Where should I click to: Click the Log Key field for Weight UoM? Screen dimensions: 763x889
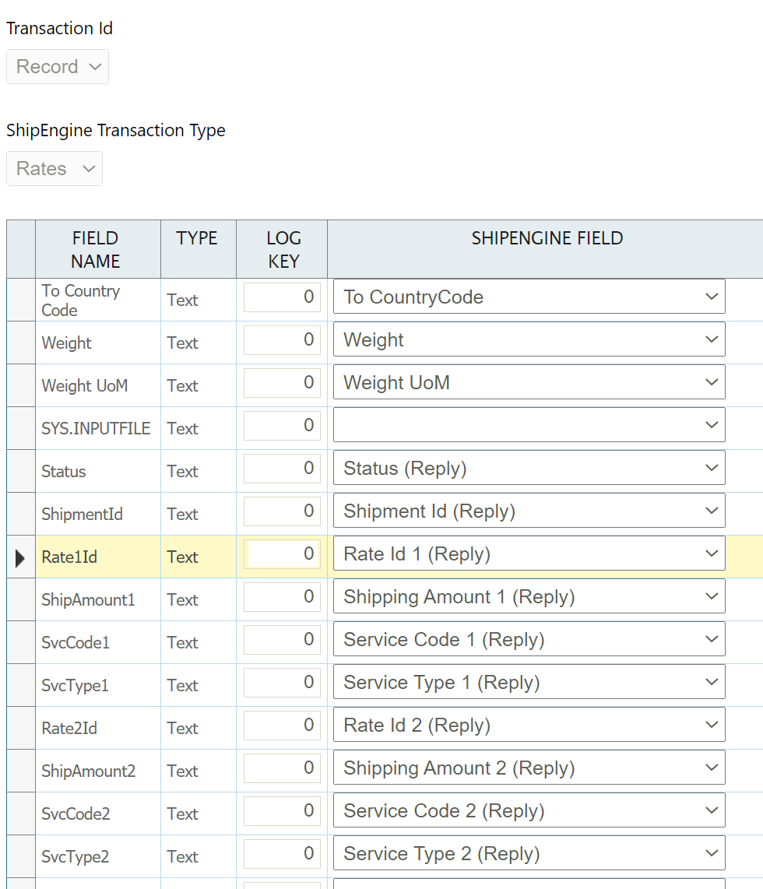click(x=282, y=383)
